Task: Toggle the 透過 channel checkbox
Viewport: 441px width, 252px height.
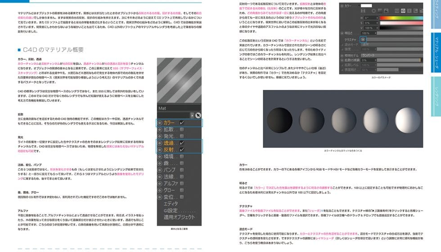Action: [x=182, y=143]
